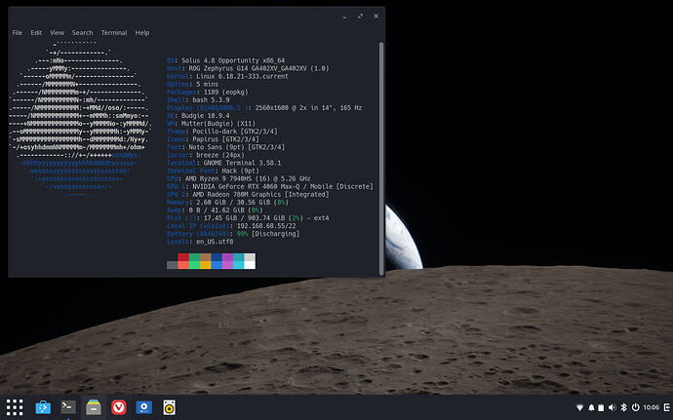Open the Budgie application menu grid icon

tap(15, 407)
